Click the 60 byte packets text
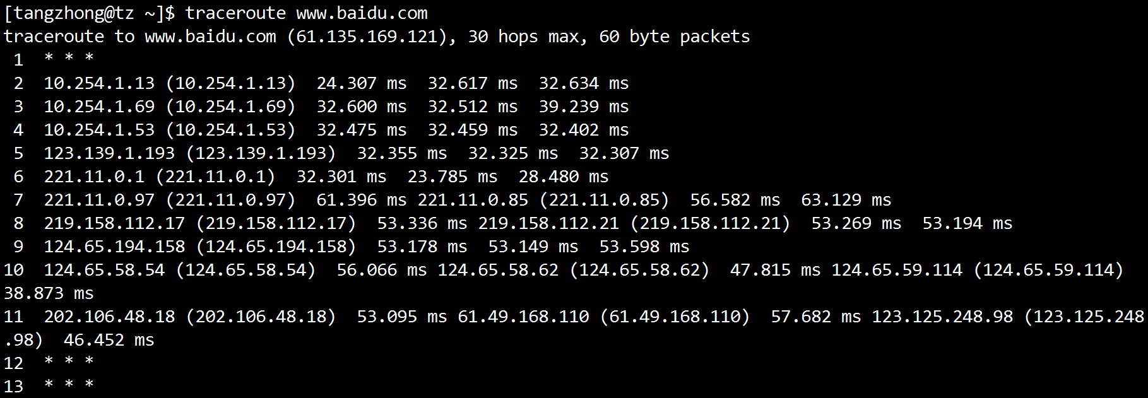 pyautogui.click(x=674, y=37)
